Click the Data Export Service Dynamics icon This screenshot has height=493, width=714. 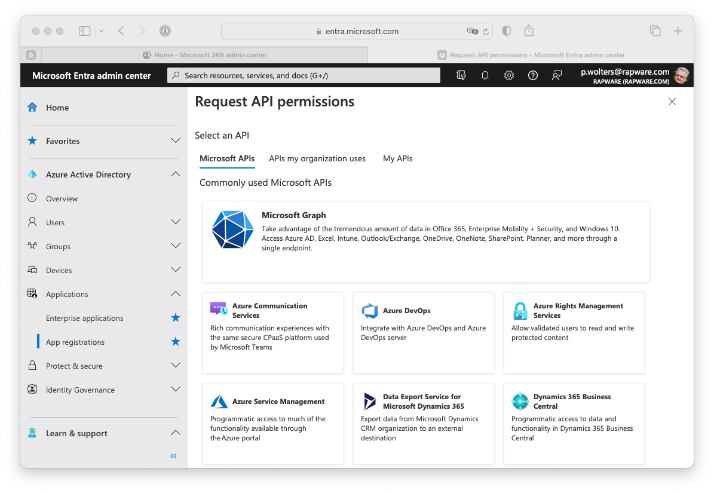coord(370,402)
